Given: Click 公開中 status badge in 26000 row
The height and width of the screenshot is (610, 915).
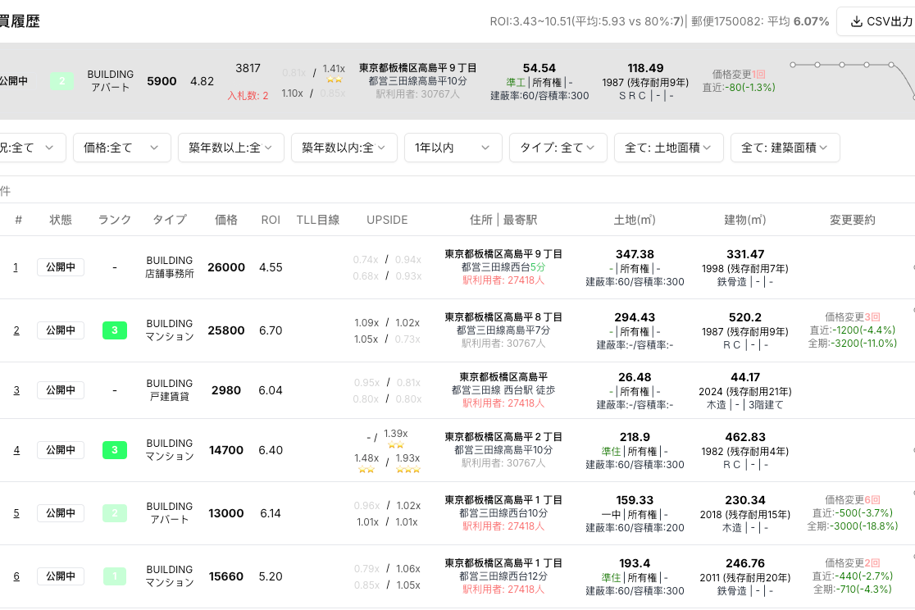Looking at the screenshot, I should (x=61, y=267).
